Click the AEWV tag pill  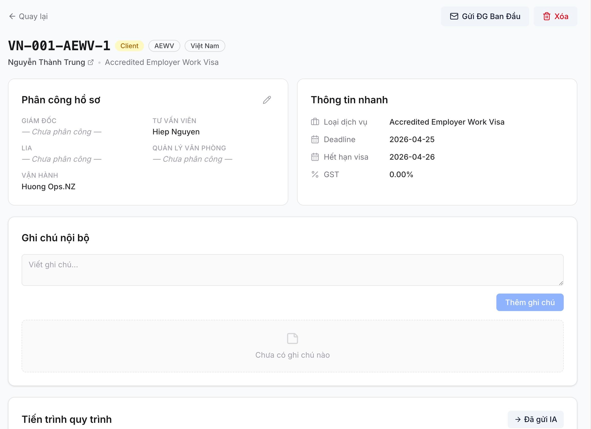point(164,46)
